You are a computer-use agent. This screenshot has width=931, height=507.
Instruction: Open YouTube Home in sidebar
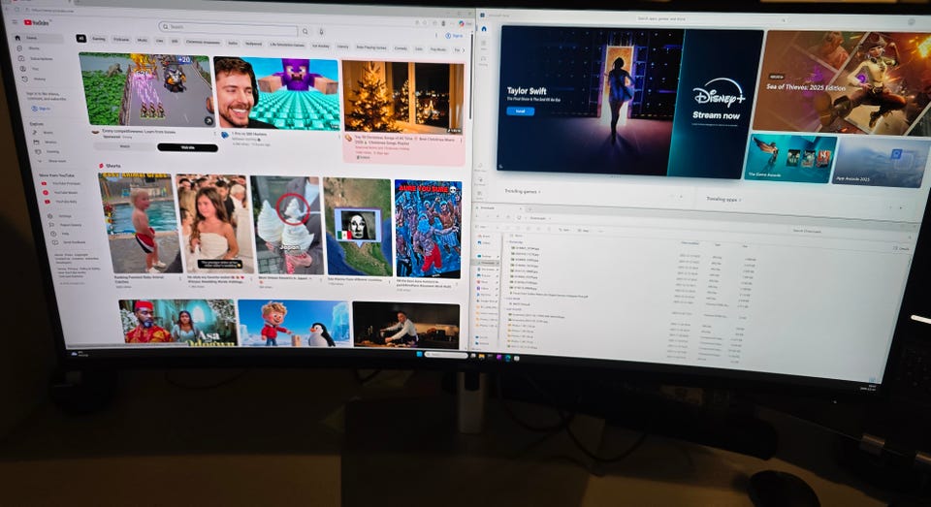(x=38, y=38)
